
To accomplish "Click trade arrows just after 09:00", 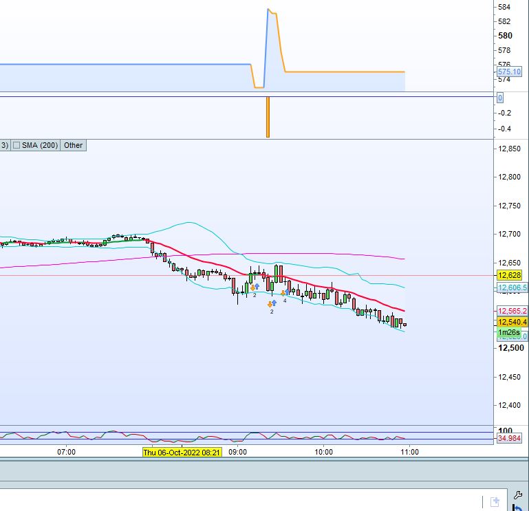I will tap(255, 287).
